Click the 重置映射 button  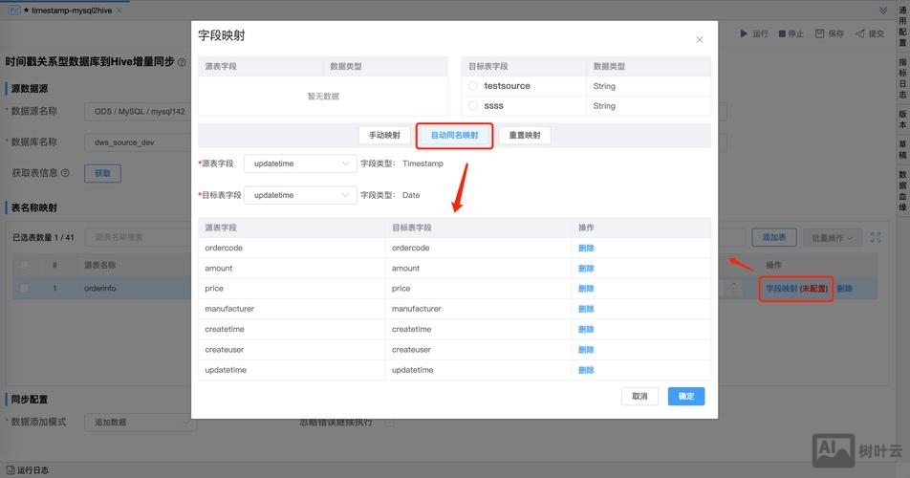(x=525, y=135)
